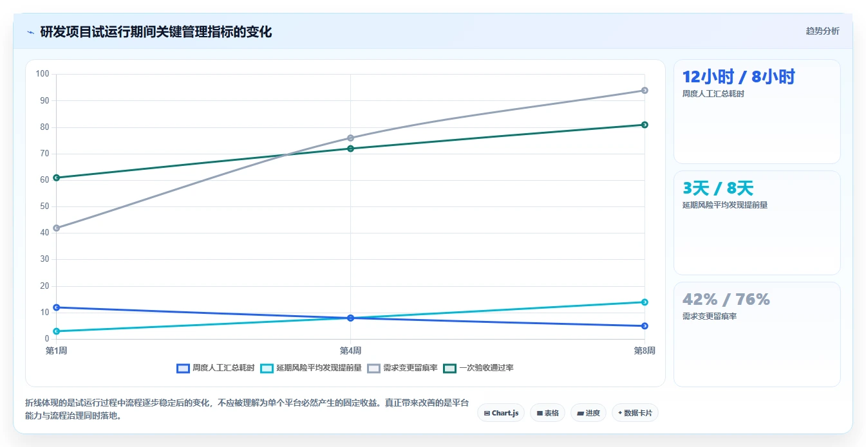The image size is (866, 447).
Task: Click the 需求变更留痕率 card caption
Action: click(x=710, y=316)
